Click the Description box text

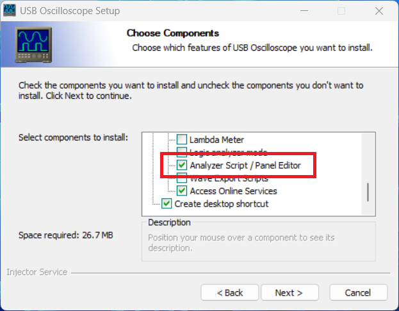(x=241, y=243)
